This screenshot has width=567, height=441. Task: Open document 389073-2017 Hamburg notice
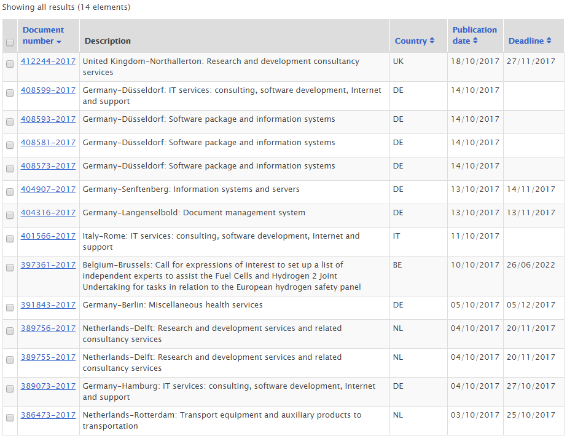(48, 386)
